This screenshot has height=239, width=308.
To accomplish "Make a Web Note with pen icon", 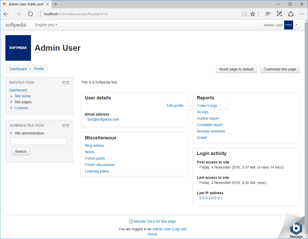I will pyautogui.click(x=279, y=14).
